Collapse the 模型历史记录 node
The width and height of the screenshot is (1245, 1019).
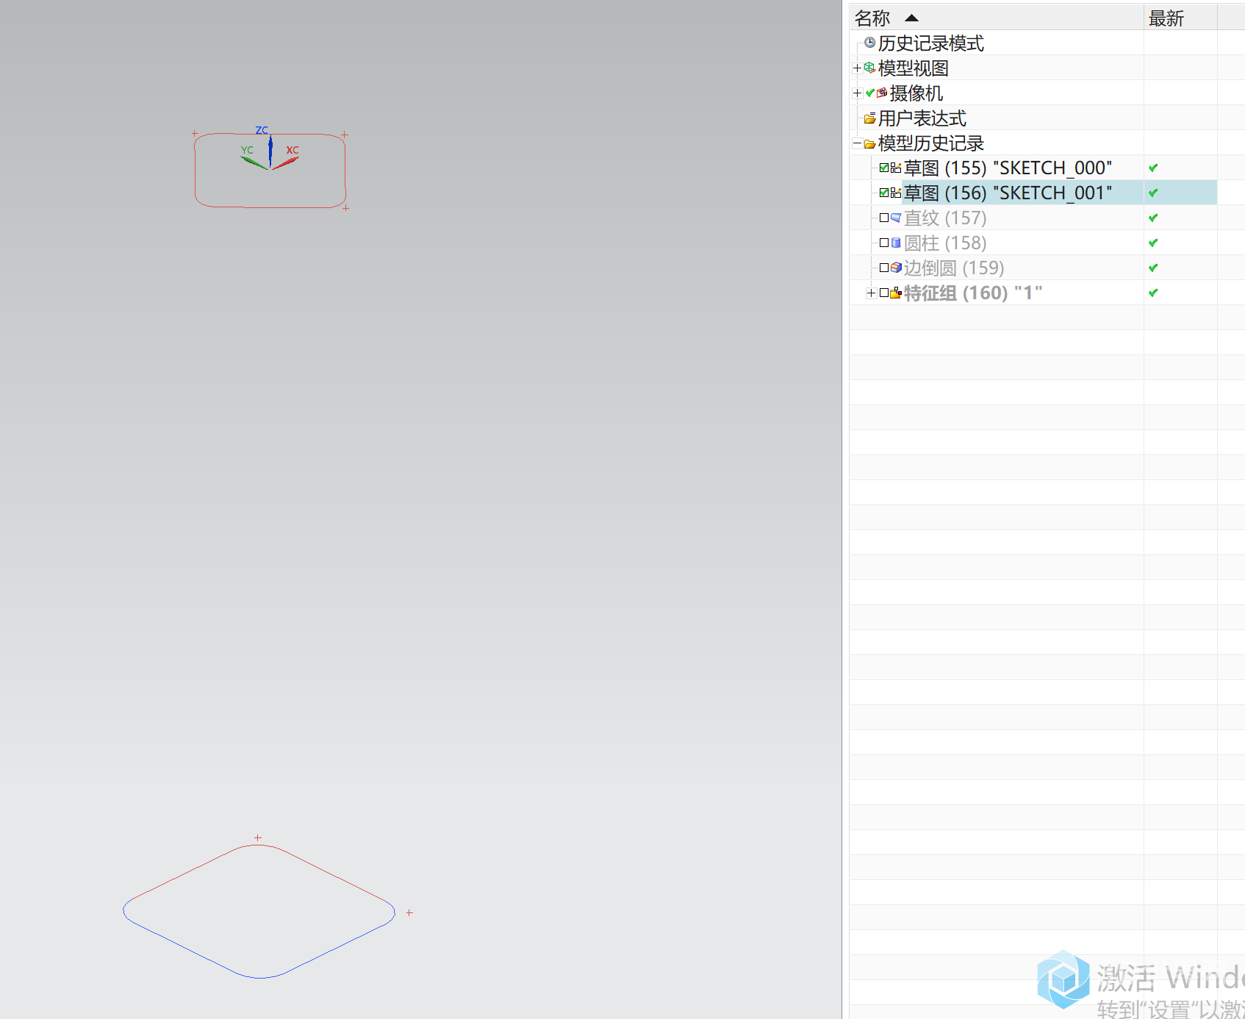coord(857,143)
